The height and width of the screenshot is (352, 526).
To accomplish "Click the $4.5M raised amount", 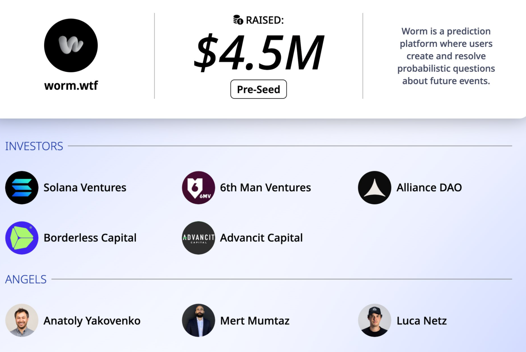I will [258, 53].
